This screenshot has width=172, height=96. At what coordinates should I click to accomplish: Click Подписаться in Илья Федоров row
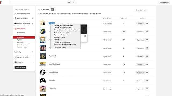tap(140, 73)
